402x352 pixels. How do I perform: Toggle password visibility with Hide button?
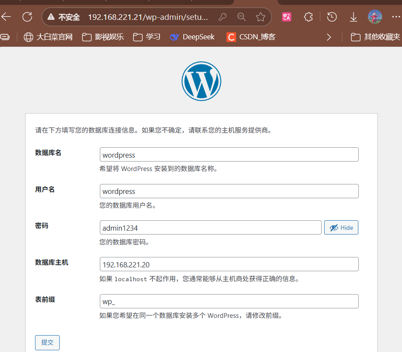point(341,228)
